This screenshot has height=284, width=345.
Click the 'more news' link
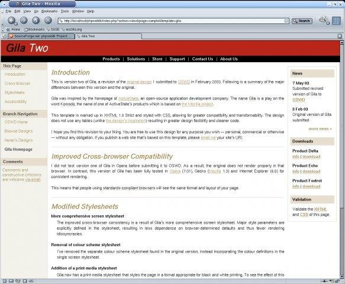pyautogui.click(x=320, y=129)
